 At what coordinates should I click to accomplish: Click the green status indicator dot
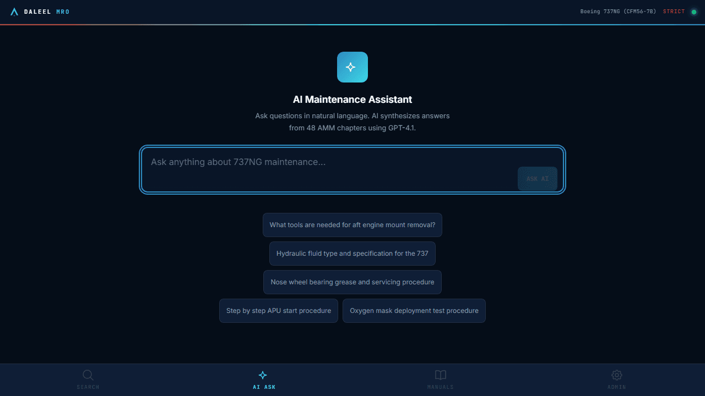[x=694, y=12]
